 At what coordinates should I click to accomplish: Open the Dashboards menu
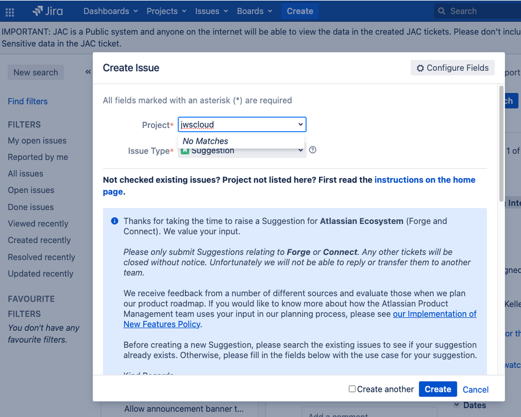coord(106,10)
